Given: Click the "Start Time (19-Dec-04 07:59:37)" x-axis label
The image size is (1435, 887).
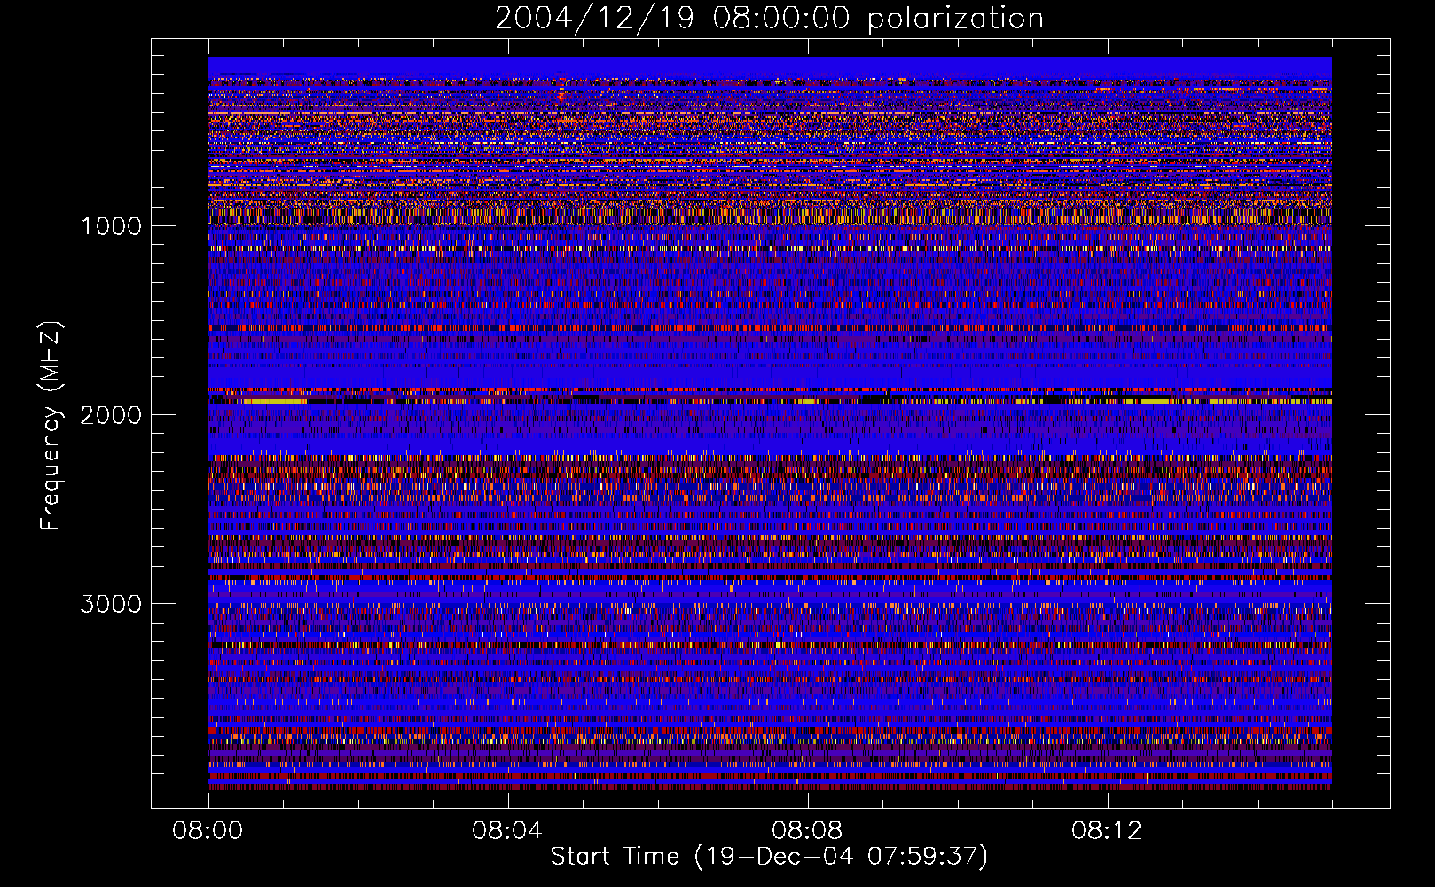Looking at the screenshot, I should click(769, 857).
